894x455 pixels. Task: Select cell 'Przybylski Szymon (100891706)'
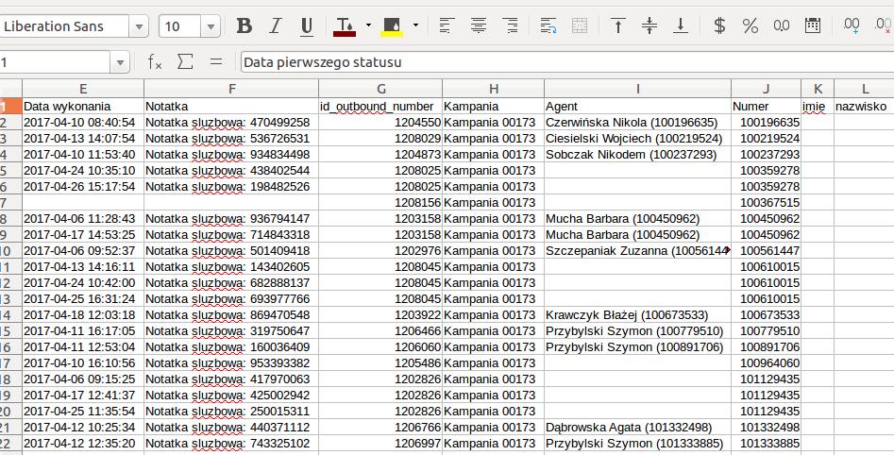tap(638, 347)
